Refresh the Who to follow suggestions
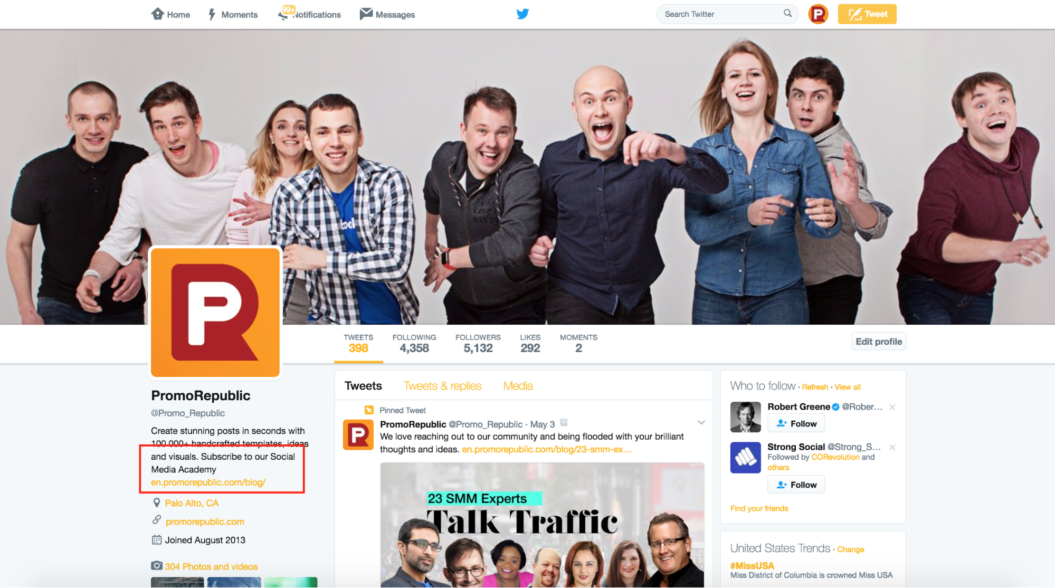The width and height of the screenshot is (1055, 588). 815,387
